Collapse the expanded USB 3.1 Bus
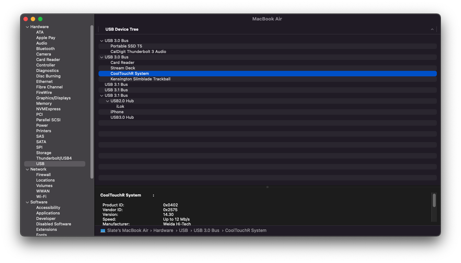This screenshot has width=461, height=263. tap(101, 96)
